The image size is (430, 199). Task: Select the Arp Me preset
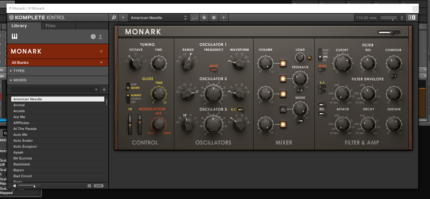tap(58, 117)
